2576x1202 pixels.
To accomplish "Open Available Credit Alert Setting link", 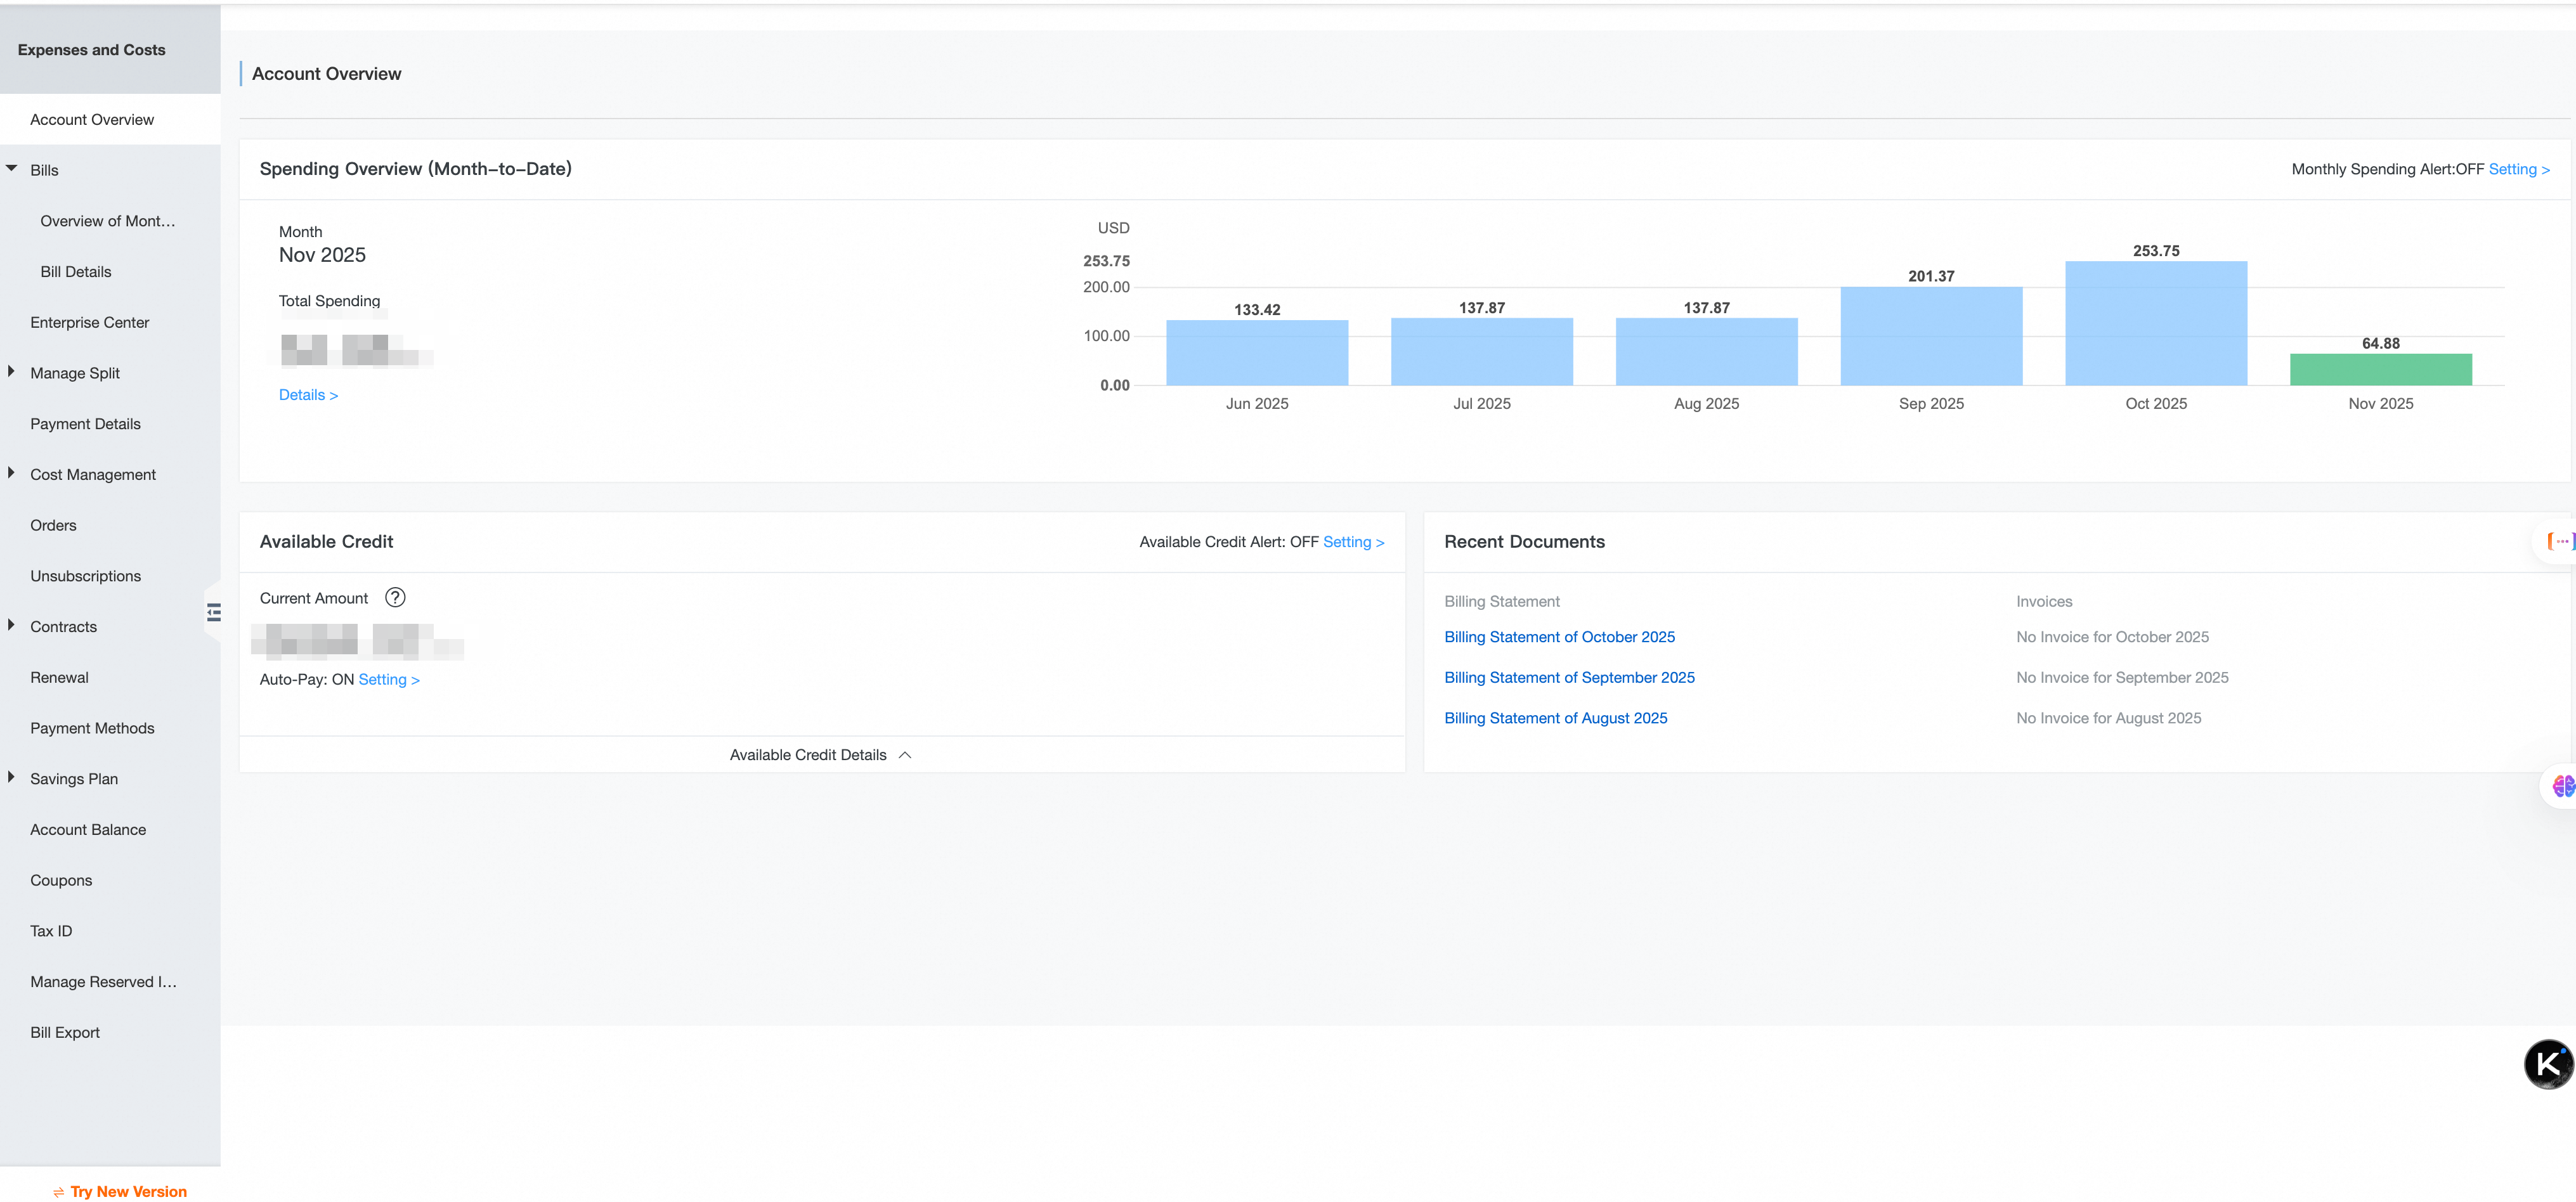I will 1352,542.
